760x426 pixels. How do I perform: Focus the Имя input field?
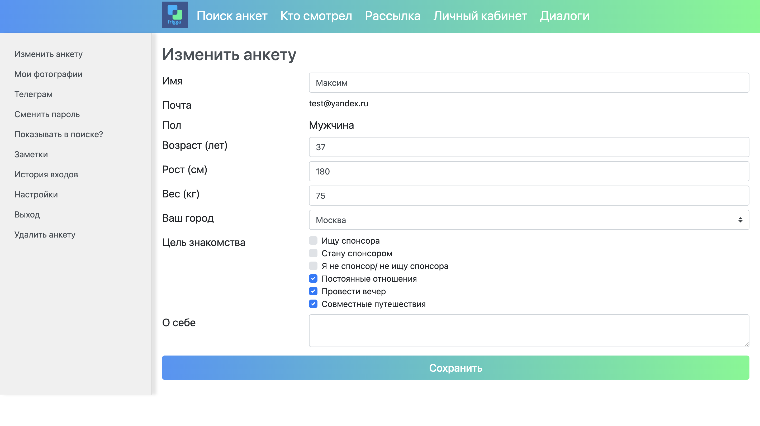(529, 83)
